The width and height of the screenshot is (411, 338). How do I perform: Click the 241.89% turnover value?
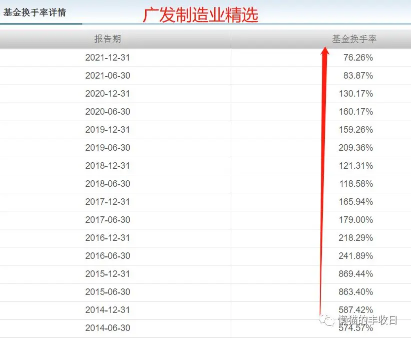point(356,256)
